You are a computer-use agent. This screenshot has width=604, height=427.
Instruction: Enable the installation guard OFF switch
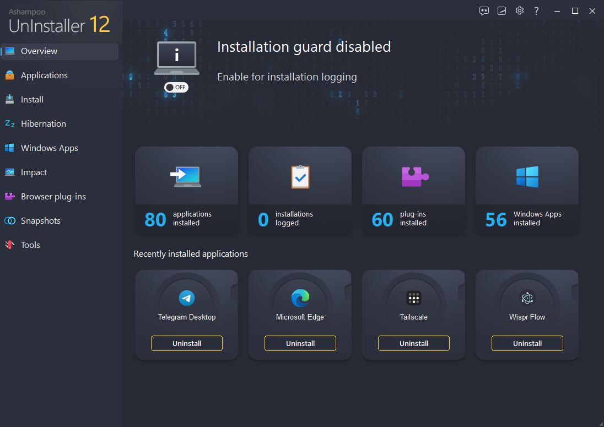coord(176,88)
